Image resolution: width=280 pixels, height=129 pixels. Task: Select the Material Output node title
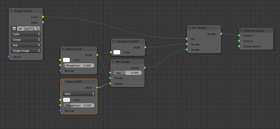pos(254,31)
